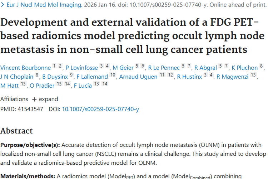Image resolution: width=268 pixels, height=179 pixels.
Task: Select author J N Choplain
Action: point(16,77)
